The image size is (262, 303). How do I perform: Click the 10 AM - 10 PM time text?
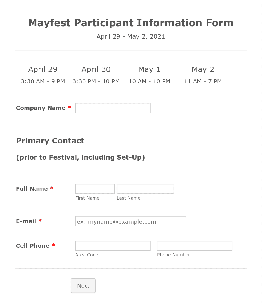pos(149,81)
